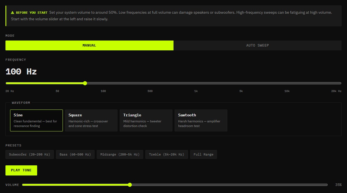347x193 pixels.
Task: Click the PRESETS section label
Action: tap(13, 145)
